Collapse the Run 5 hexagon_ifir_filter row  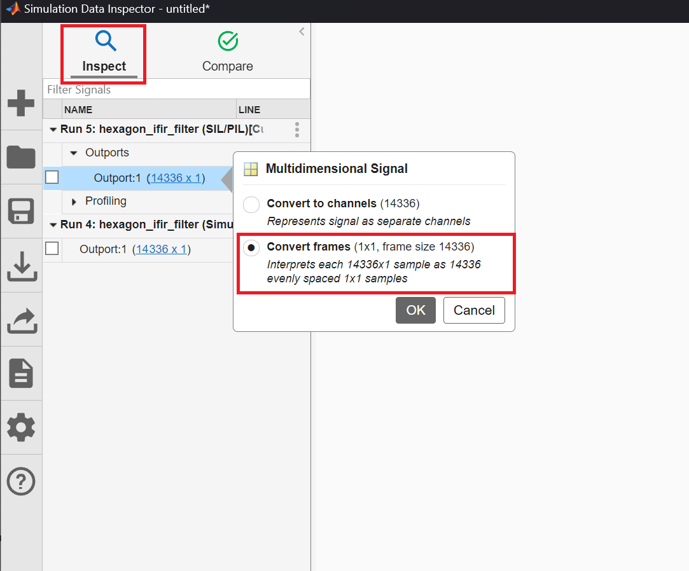(x=53, y=130)
